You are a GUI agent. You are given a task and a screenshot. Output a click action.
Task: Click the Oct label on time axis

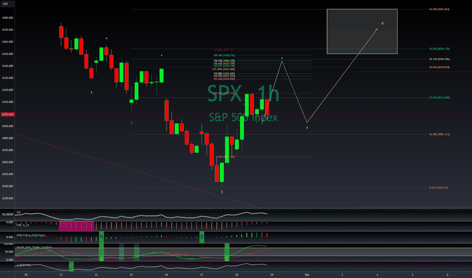(x=307, y=274)
